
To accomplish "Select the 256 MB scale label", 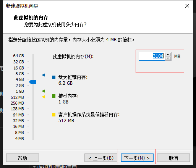I will pyautogui.click(x=17, y=103).
